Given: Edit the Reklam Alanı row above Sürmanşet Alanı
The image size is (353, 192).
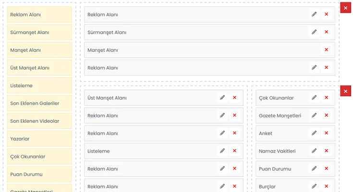Looking at the screenshot, I should tap(314, 14).
